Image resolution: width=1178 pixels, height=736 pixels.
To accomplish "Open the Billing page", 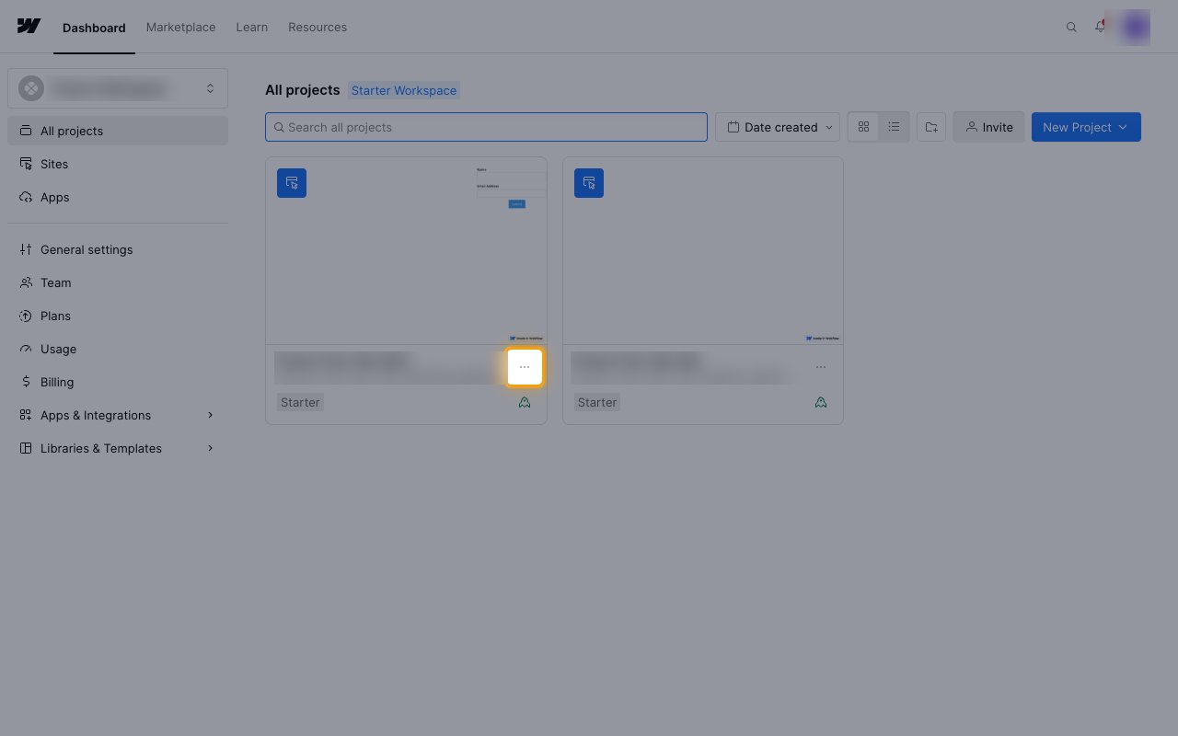I will pos(118,382).
